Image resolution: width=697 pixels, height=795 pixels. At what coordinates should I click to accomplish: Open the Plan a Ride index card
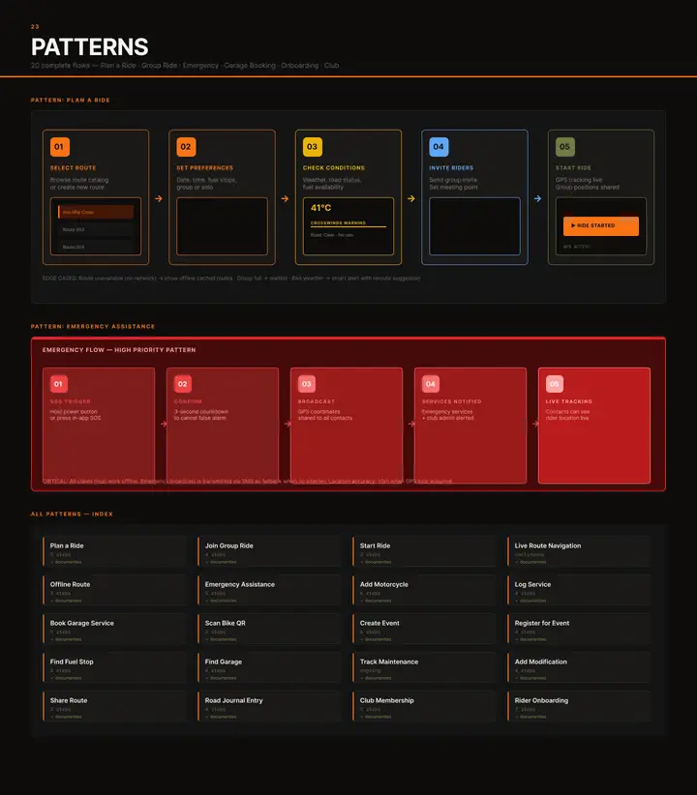[115, 551]
